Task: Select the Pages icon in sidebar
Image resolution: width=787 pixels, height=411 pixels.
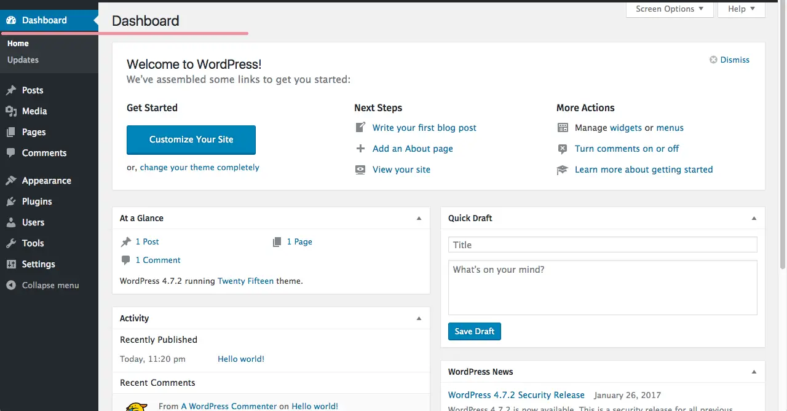Action: tap(11, 132)
